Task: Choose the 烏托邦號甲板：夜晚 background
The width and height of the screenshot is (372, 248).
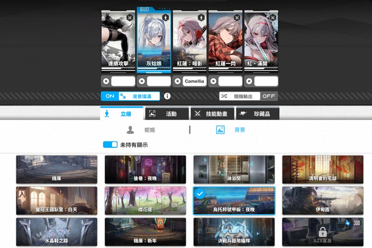Action: click(234, 201)
